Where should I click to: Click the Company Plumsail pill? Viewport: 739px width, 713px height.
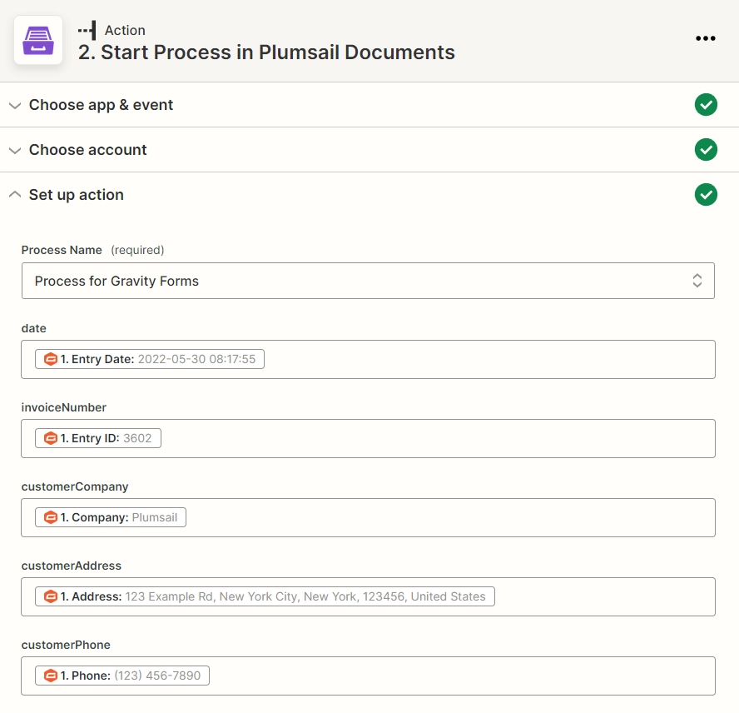[x=111, y=517]
